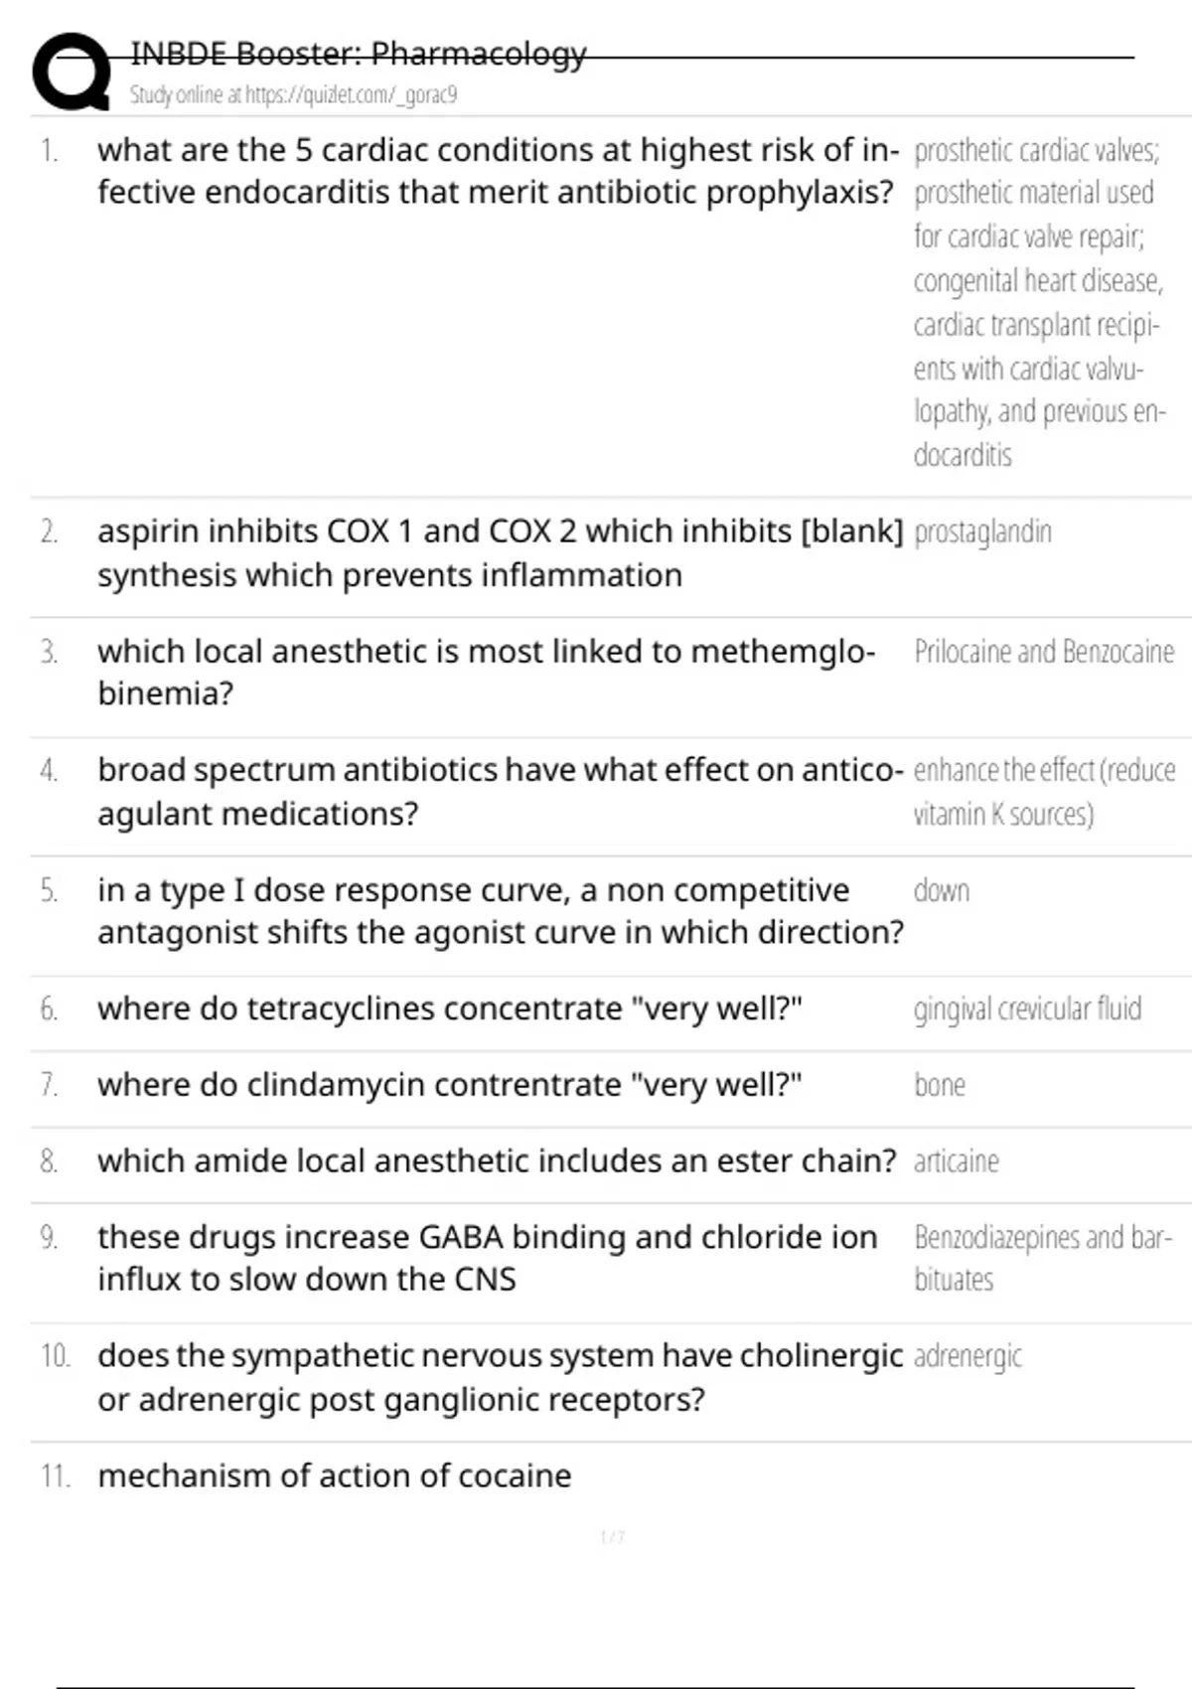The width and height of the screenshot is (1192, 1689).
Task: Click the answer "articaine"
Action: (956, 1160)
